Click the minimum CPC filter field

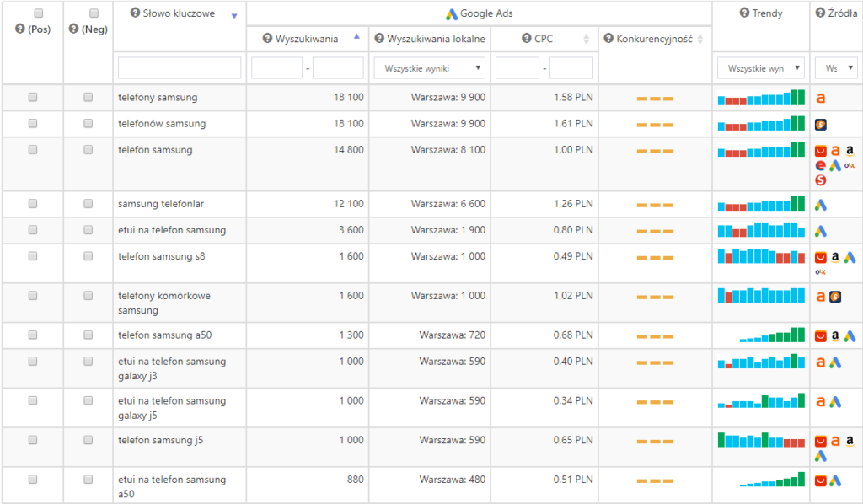[517, 67]
